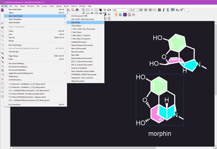Select the double bond tool

[x=2, y=36]
